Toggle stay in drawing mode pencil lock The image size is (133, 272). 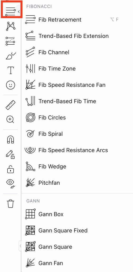pos(11,154)
